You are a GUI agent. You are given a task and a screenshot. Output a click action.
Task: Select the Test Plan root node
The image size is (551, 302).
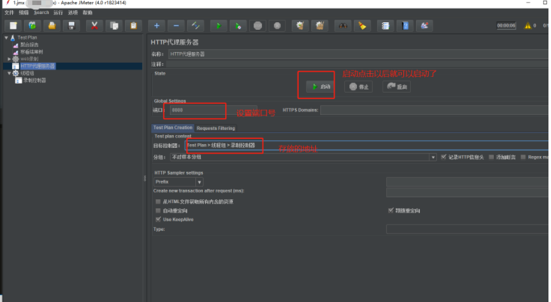(27, 37)
